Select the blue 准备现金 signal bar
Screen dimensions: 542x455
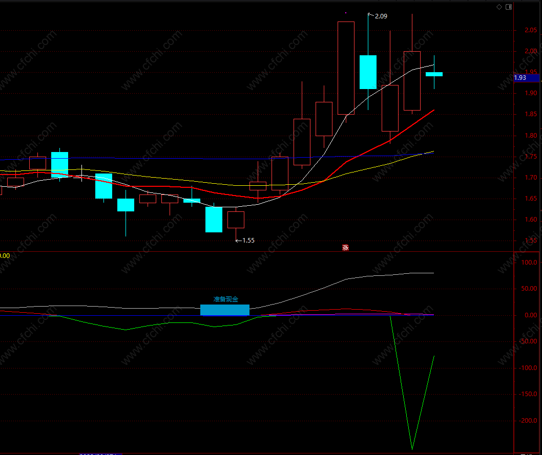pos(225,310)
